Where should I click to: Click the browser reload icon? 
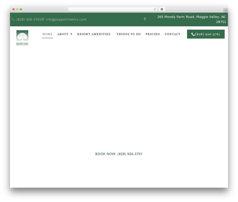[155, 9]
